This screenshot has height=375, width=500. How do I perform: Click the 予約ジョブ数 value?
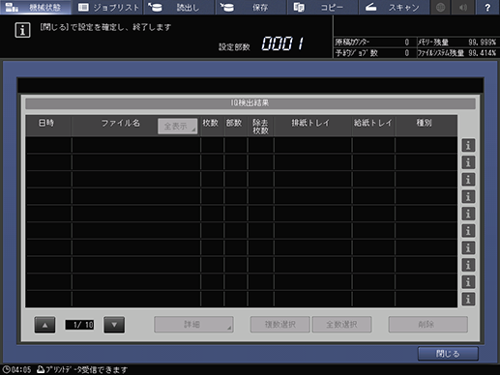[x=407, y=53]
